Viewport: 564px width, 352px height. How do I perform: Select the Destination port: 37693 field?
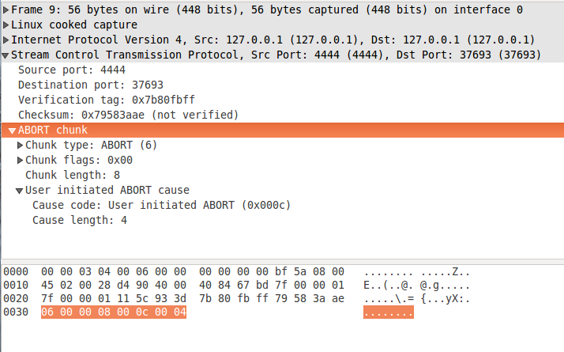[77, 85]
